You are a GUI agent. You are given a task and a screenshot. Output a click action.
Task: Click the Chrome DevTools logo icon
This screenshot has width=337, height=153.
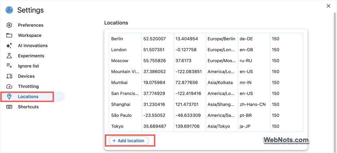[9, 10]
